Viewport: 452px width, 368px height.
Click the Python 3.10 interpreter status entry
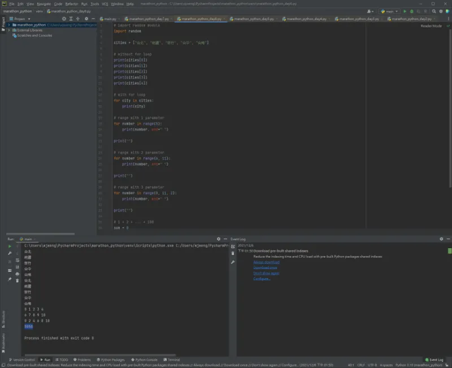coord(419,365)
